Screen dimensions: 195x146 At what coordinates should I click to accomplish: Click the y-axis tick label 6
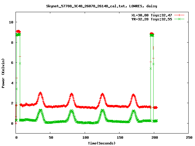pyautogui.click(x=12, y=63)
